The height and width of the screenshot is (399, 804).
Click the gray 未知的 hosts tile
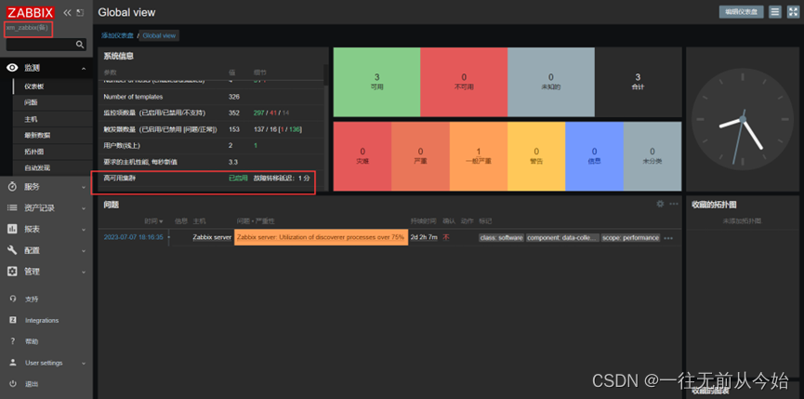(x=551, y=82)
